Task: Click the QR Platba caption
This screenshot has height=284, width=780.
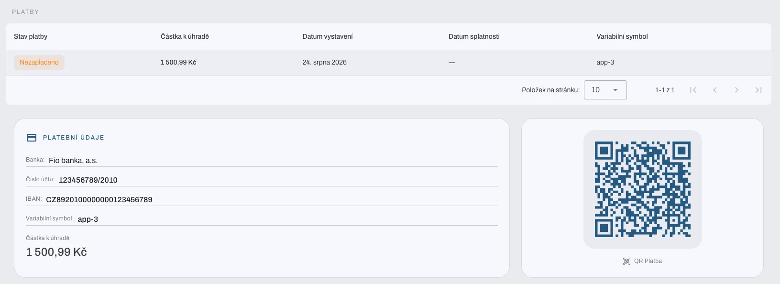Action: point(648,261)
